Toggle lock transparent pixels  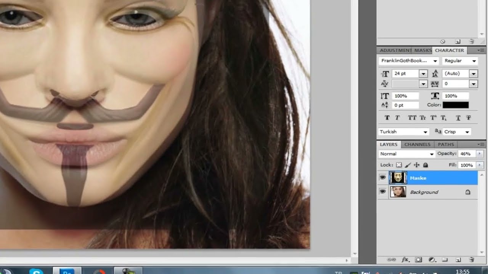pos(399,165)
